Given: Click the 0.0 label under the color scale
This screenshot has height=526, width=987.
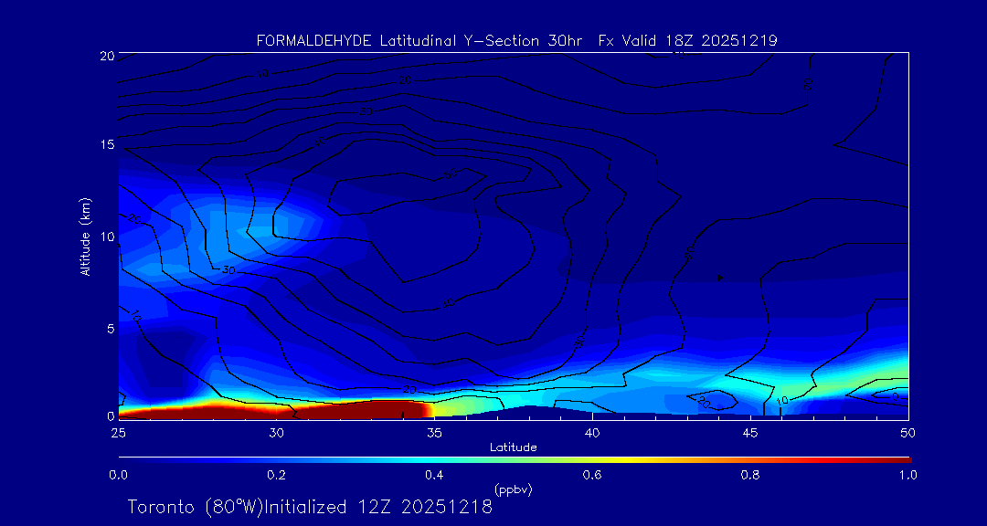Looking at the screenshot, I should click(x=118, y=475).
